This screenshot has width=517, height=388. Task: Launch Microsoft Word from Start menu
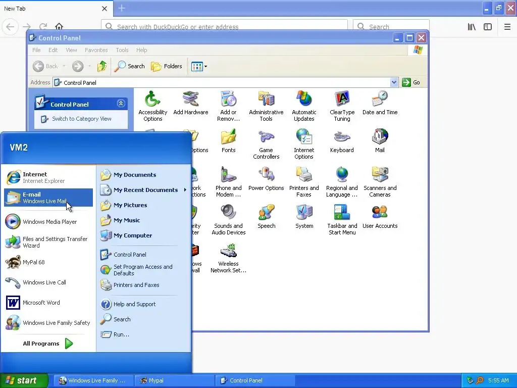(48, 303)
